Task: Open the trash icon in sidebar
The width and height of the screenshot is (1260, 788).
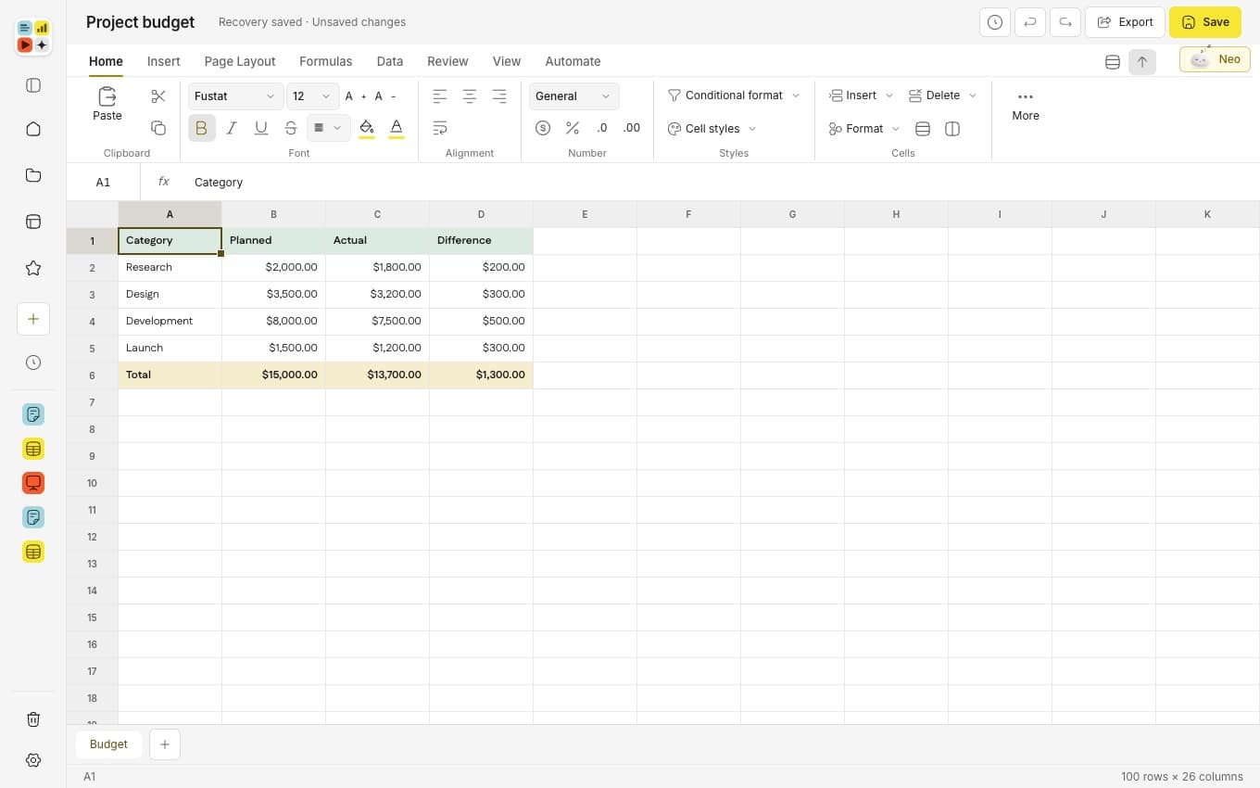Action: [33, 719]
